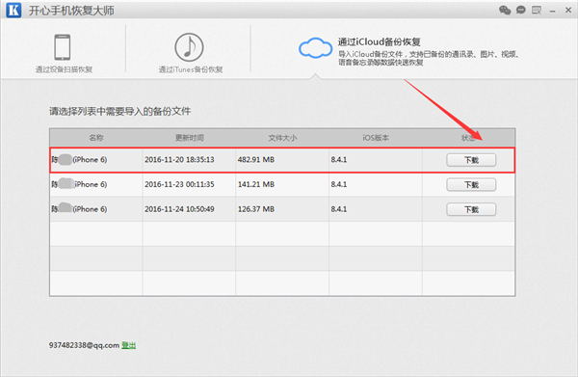Open the WeChat icon in title bar
The width and height of the screenshot is (578, 377).
pyautogui.click(x=505, y=10)
